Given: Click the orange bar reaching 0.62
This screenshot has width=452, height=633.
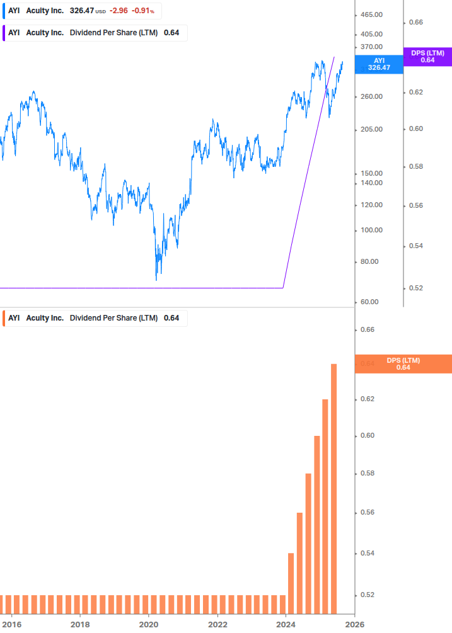Looking at the screenshot, I should coord(325,506).
